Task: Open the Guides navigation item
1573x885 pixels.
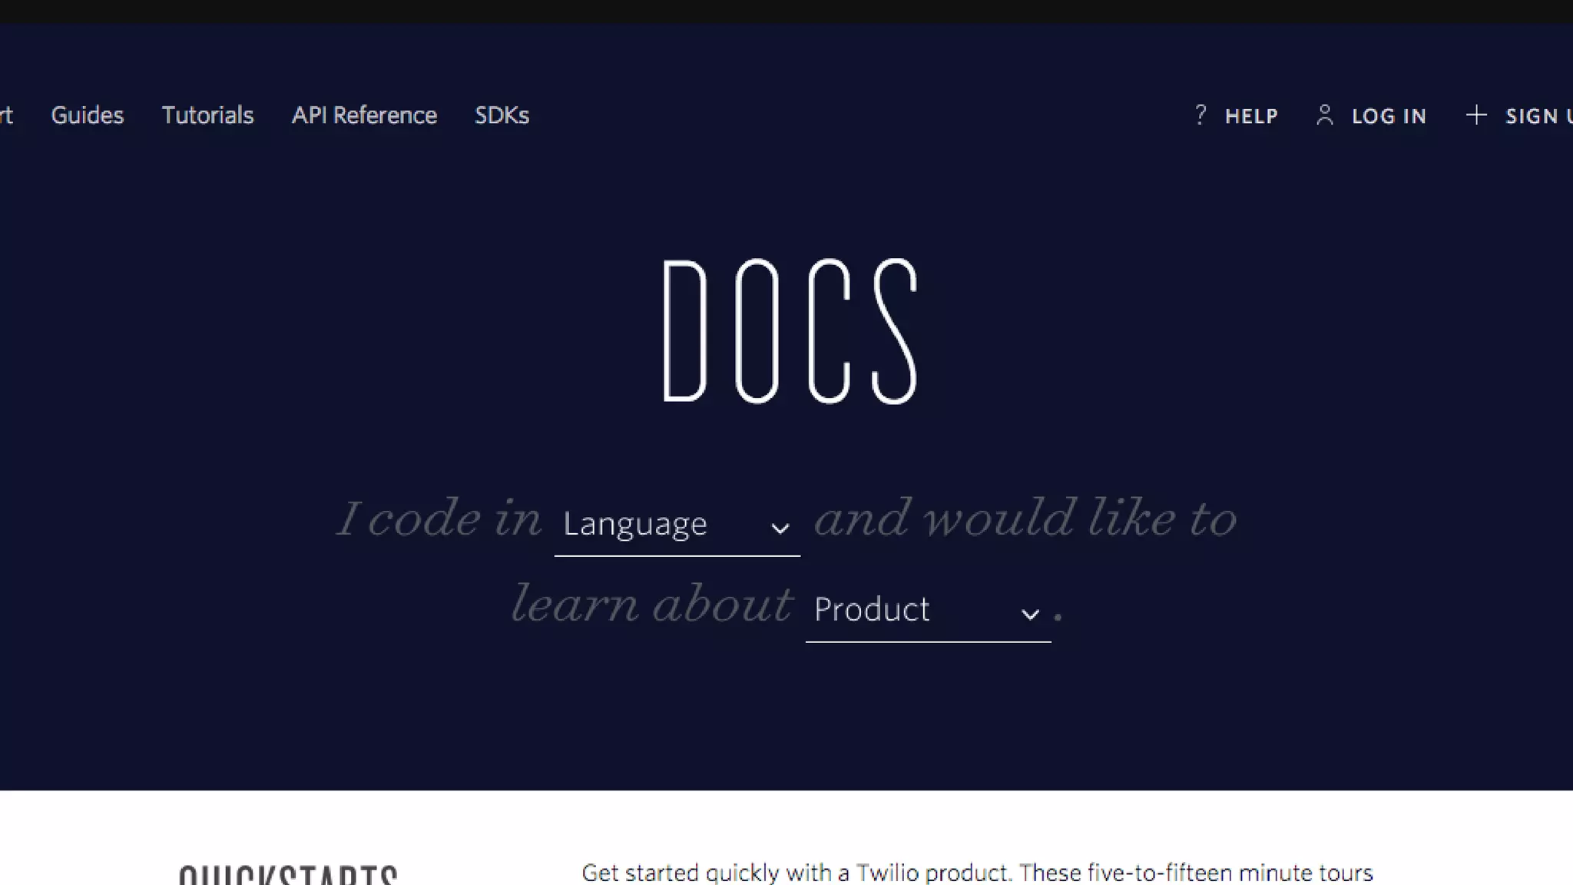Action: [87, 115]
